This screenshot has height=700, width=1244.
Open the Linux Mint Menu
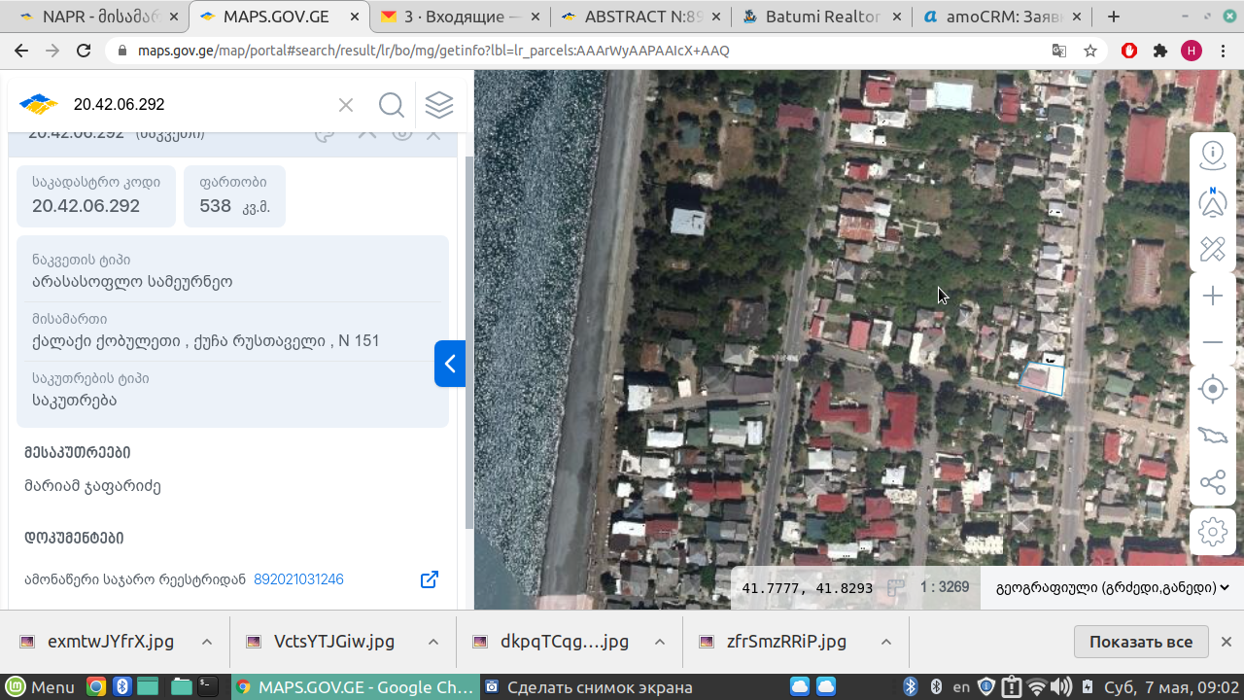pyautogui.click(x=40, y=686)
